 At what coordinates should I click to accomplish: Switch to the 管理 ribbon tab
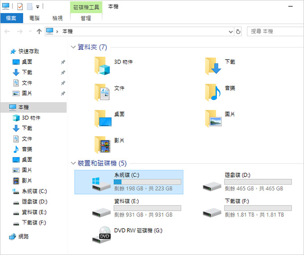coord(86,18)
